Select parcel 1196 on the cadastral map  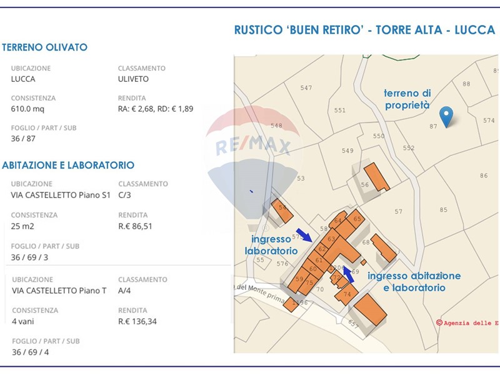(301, 302)
